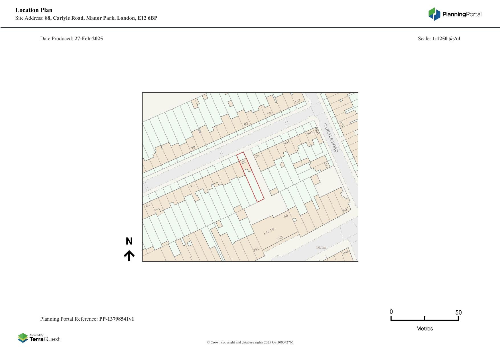Select house number 88 on map
The image size is (500, 354).
point(243,162)
